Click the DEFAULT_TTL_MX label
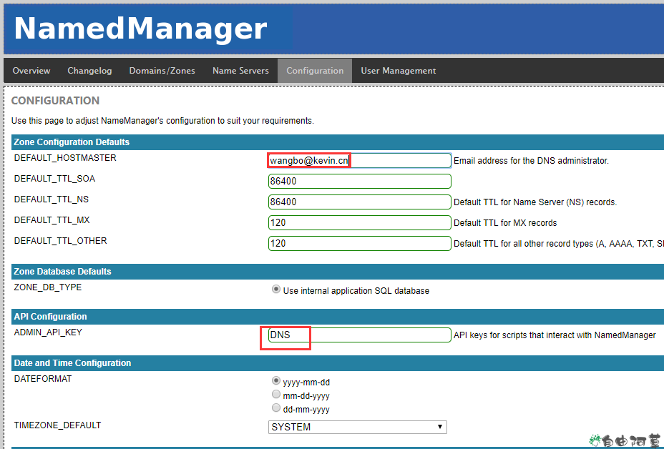Viewport: 664px width, 449px height. 52,220
